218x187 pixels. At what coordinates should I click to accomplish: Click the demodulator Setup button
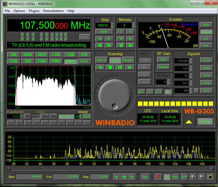pos(84,61)
